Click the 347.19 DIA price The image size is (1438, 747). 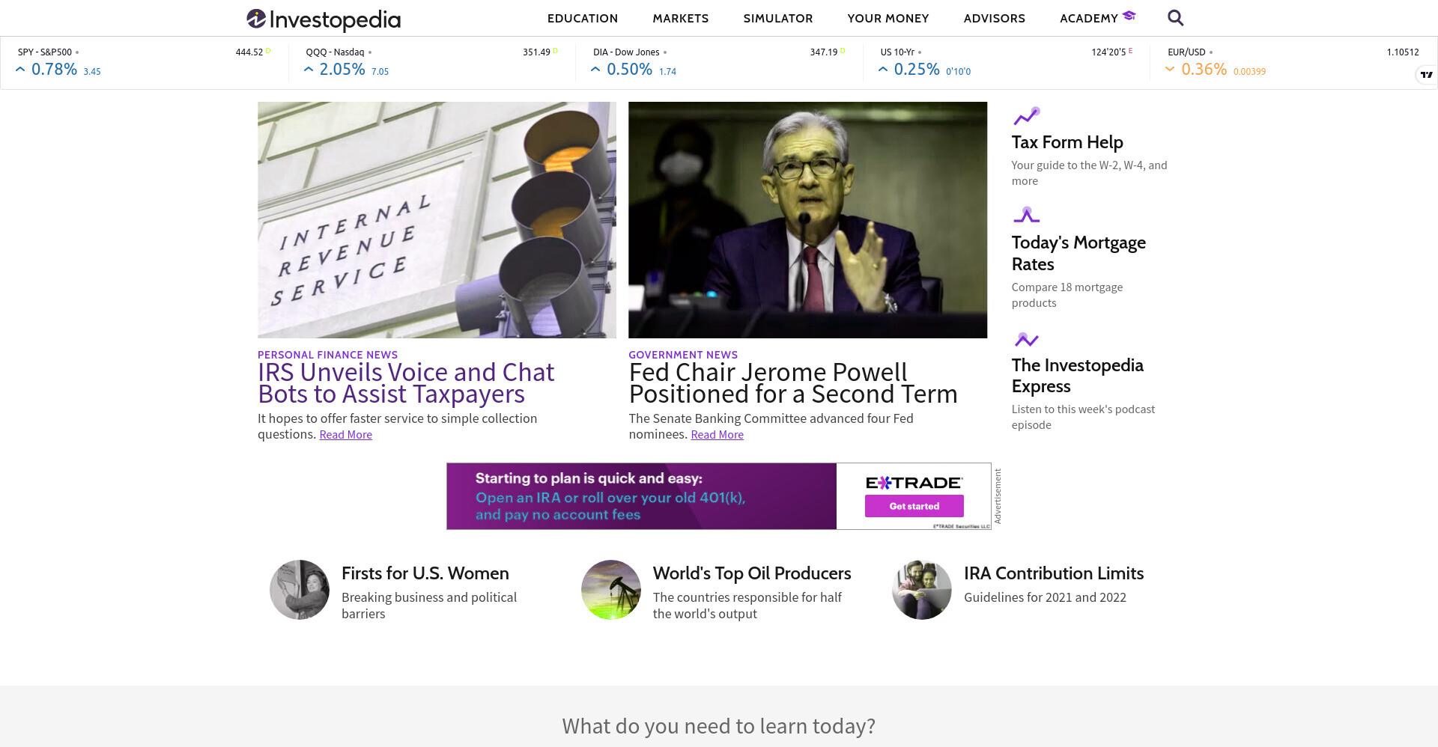coord(824,52)
